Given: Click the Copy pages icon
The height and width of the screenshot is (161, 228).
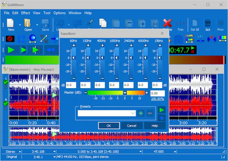Looking at the screenshot, I should 103,23.
